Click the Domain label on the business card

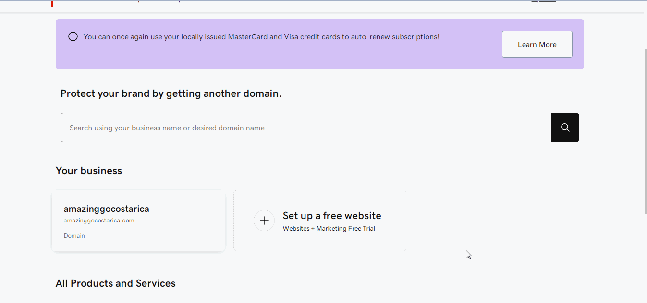coord(74,235)
